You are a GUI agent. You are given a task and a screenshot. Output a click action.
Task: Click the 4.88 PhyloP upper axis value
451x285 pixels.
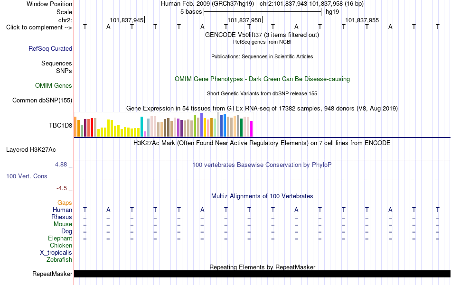pyautogui.click(x=61, y=165)
